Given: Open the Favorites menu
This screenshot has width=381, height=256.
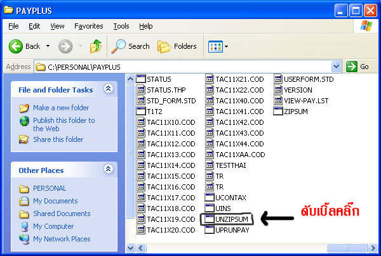Looking at the screenshot, I should (89, 26).
